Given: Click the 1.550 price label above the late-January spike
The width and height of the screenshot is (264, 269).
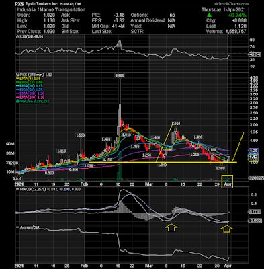Looking at the screenshot, I should pyautogui.click(x=80, y=135).
